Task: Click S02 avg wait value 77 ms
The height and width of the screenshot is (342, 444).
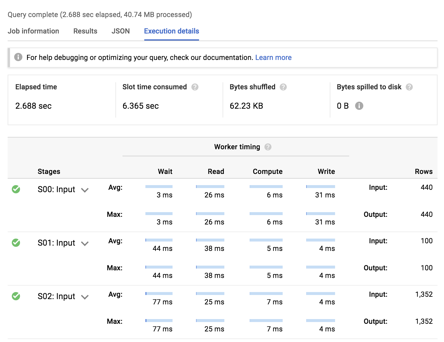Action: [x=163, y=302]
